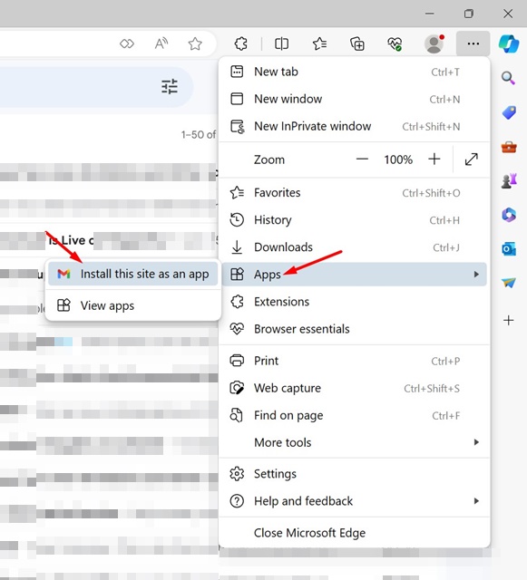
Task: Choose View apps from submenu
Action: (133, 305)
